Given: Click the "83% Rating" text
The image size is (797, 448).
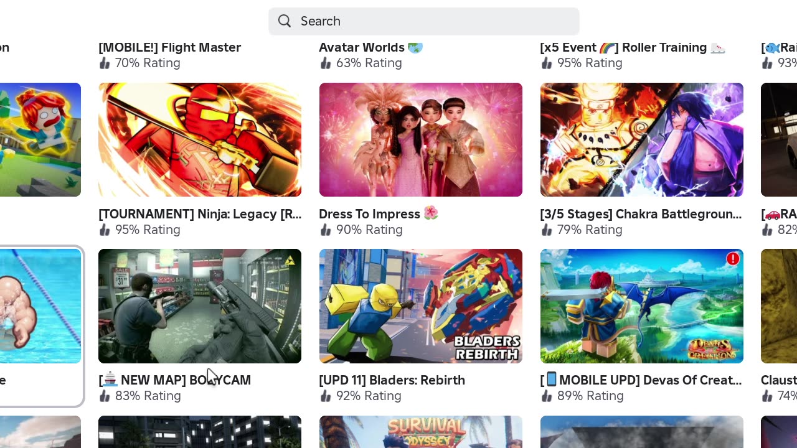Looking at the screenshot, I should [148, 396].
